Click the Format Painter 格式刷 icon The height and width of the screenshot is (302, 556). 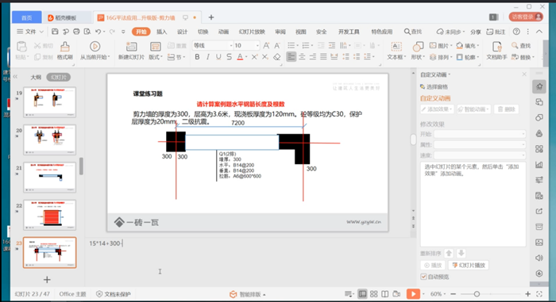(x=65, y=50)
